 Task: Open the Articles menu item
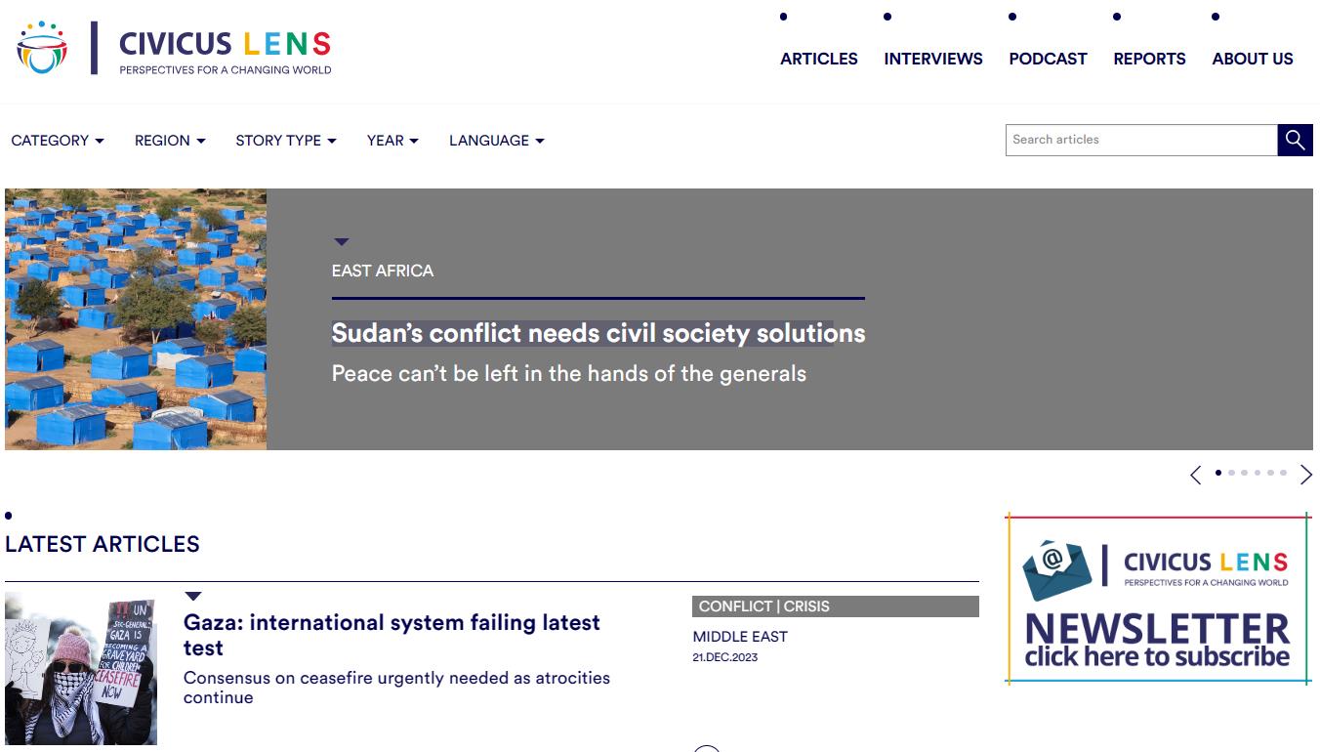tap(818, 59)
